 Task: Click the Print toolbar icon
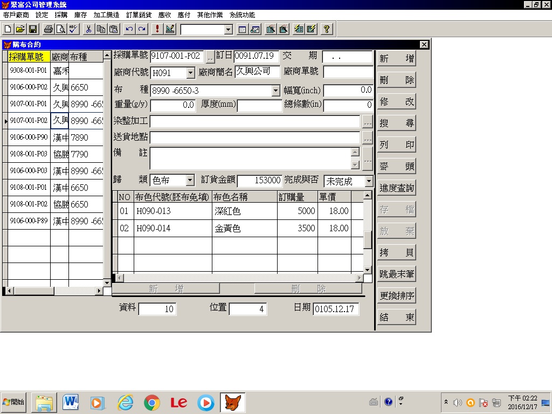49,29
